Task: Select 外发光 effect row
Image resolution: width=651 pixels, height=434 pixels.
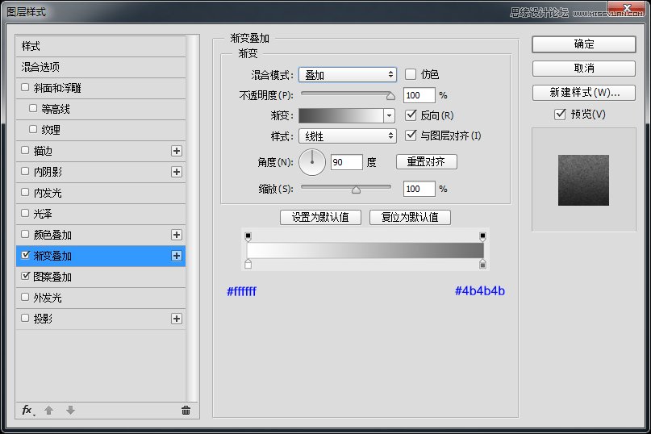Action: [x=101, y=298]
